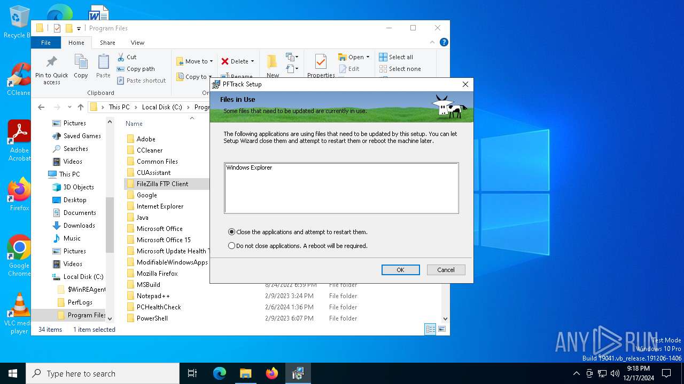The height and width of the screenshot is (384, 684).
Task: Click 'Local Disk (C:)' breadcrumb in address bar
Action: pos(162,107)
